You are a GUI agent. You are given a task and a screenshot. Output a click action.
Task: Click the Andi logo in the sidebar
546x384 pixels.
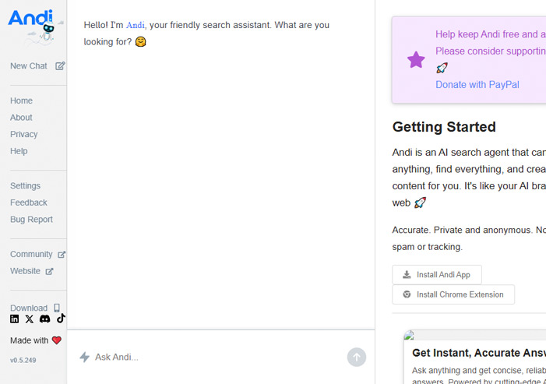[x=34, y=27]
